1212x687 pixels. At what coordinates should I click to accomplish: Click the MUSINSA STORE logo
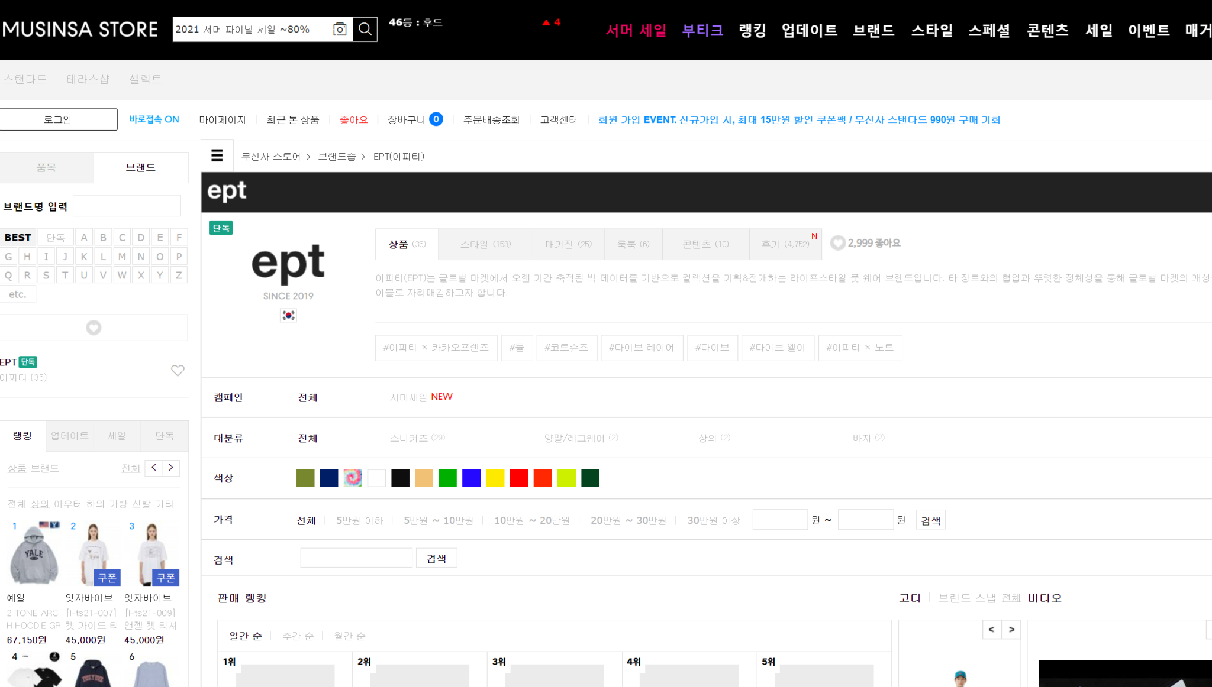click(80, 28)
